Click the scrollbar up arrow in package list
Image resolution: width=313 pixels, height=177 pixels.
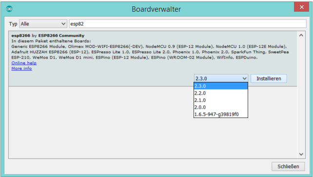[x=301, y=35]
